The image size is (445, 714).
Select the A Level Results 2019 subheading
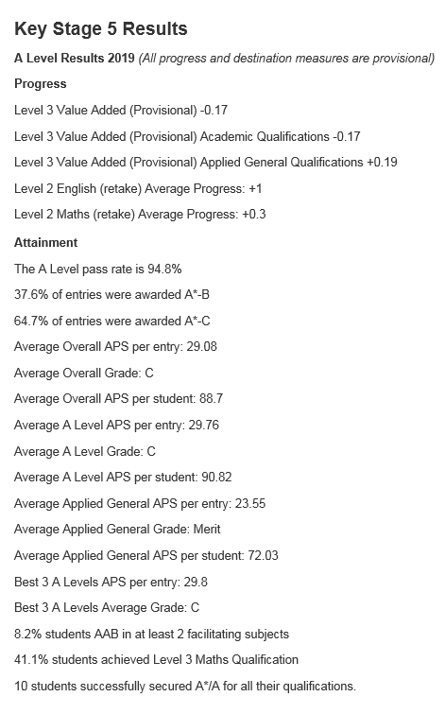pyautogui.click(x=75, y=59)
